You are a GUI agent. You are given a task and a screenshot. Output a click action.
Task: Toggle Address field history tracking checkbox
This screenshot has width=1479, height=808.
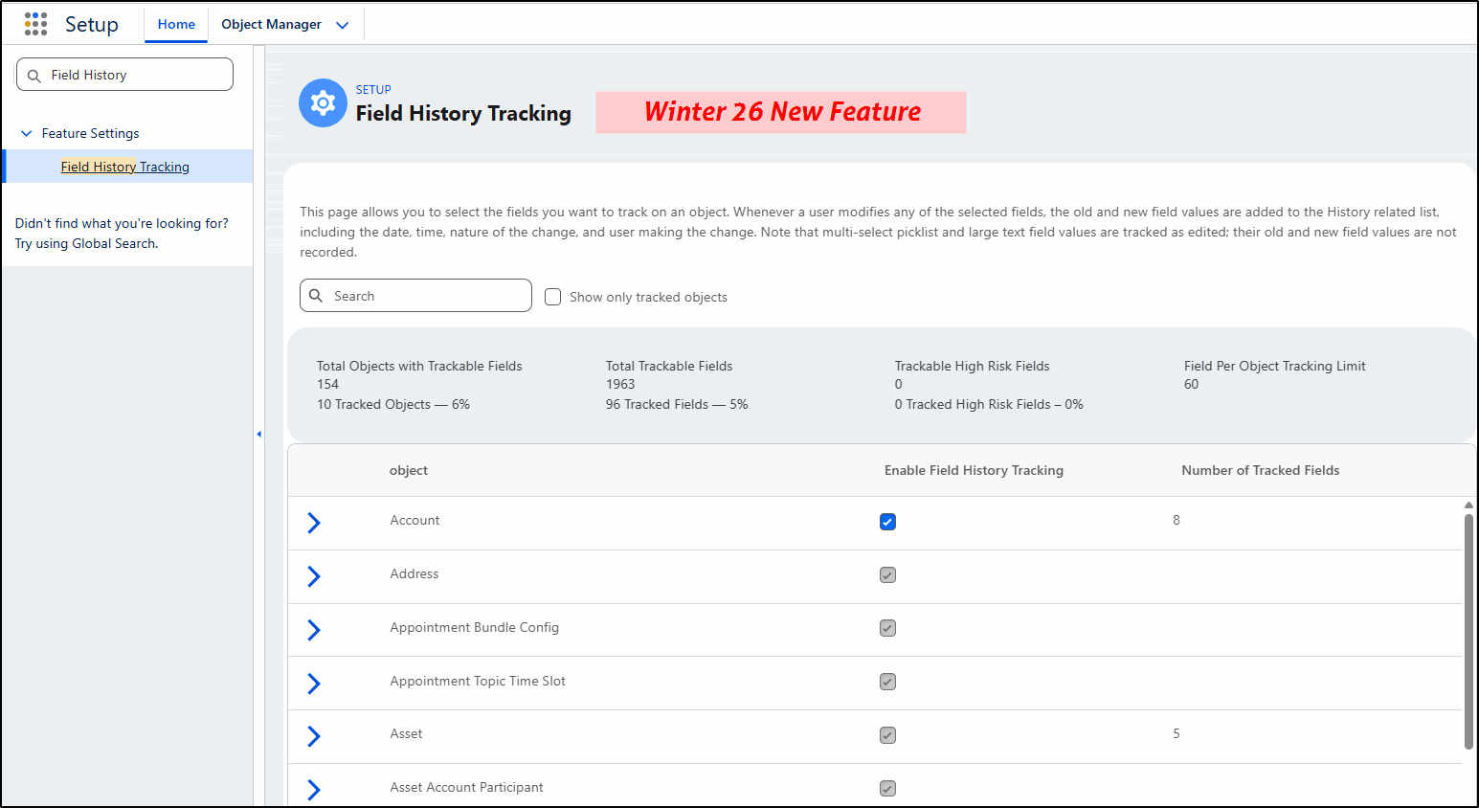887,575
